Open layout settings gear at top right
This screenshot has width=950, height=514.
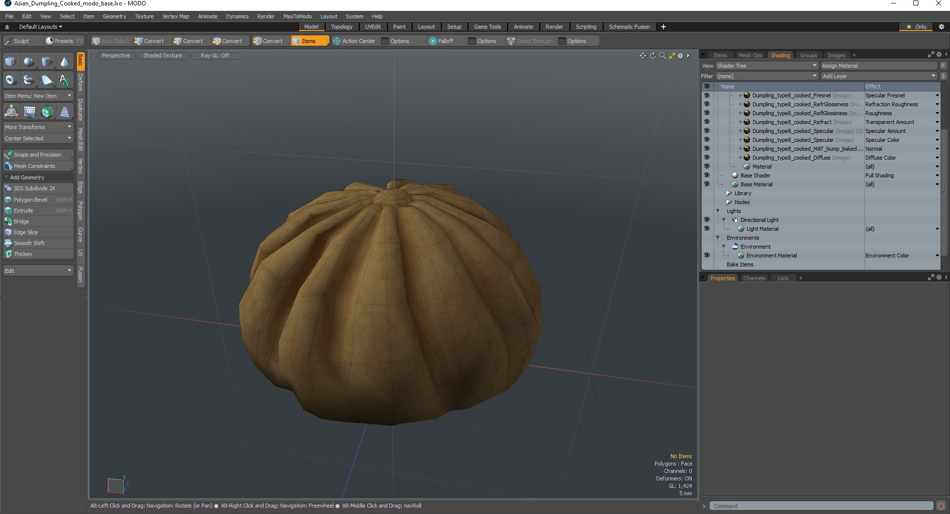point(942,27)
